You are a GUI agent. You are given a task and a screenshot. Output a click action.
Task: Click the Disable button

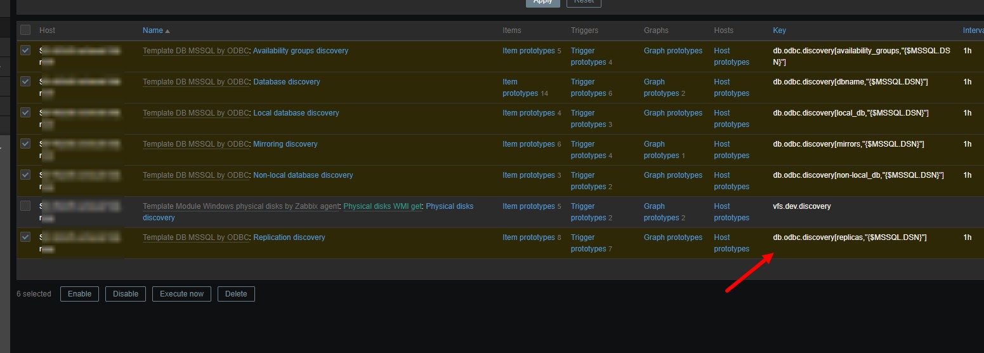(126, 294)
